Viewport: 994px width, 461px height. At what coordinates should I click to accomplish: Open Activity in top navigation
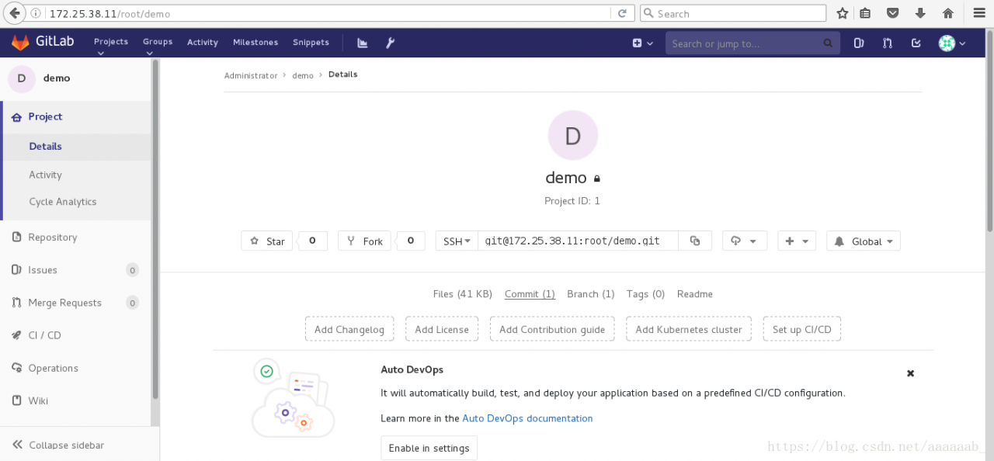click(203, 43)
